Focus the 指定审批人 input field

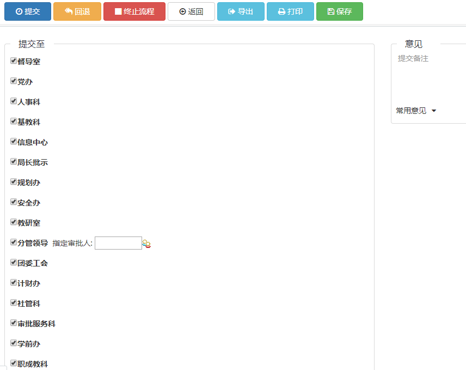[x=118, y=243]
